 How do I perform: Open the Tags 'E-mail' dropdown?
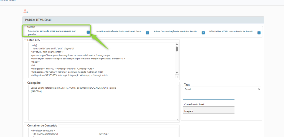221,89
